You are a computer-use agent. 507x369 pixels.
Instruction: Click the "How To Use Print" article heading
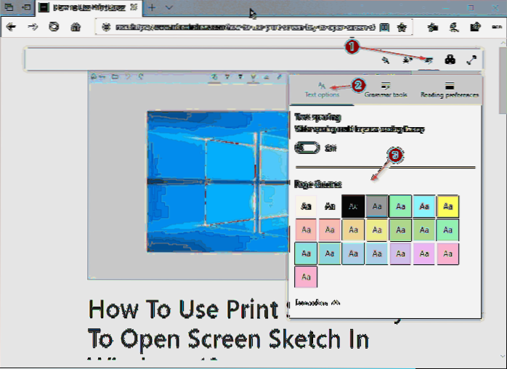pos(183,310)
